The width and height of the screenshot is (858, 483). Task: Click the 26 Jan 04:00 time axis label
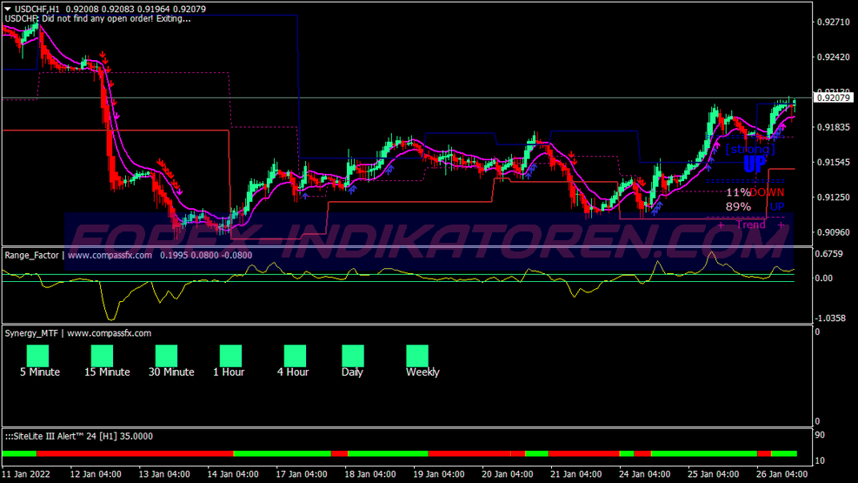[782, 474]
